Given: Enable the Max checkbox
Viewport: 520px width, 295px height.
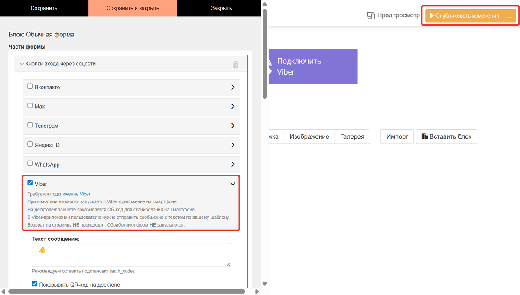Looking at the screenshot, I should [30, 105].
